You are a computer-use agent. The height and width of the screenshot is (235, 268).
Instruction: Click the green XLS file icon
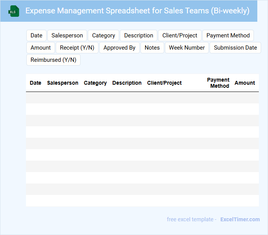point(14,11)
